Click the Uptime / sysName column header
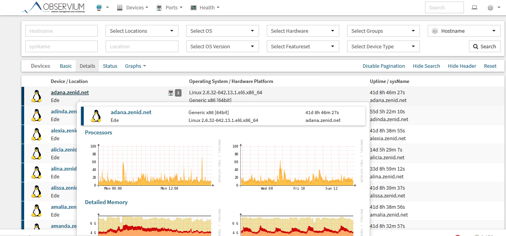 click(390, 81)
